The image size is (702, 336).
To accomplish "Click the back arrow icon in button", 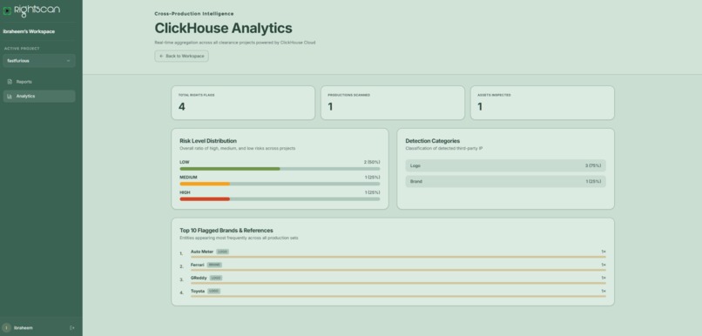I will tap(161, 57).
